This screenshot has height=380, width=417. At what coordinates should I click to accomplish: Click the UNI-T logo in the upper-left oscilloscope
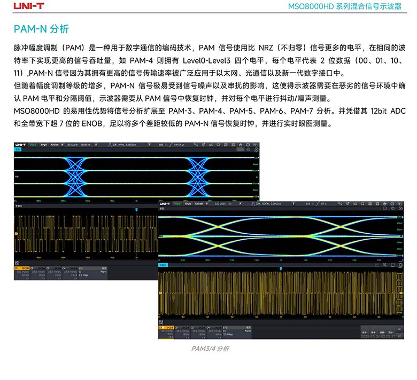(20, 145)
